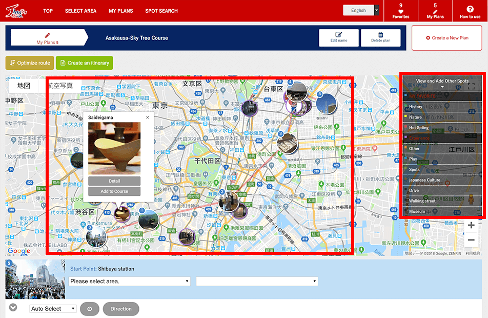
Task: Toggle the MY FAVORITE spot filter
Action: click(x=442, y=96)
